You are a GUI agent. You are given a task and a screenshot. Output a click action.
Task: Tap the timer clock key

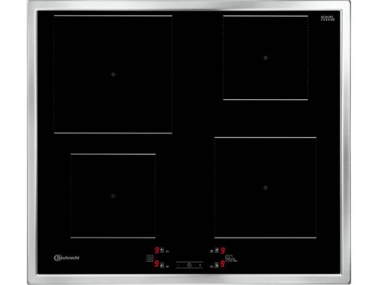point(190,265)
